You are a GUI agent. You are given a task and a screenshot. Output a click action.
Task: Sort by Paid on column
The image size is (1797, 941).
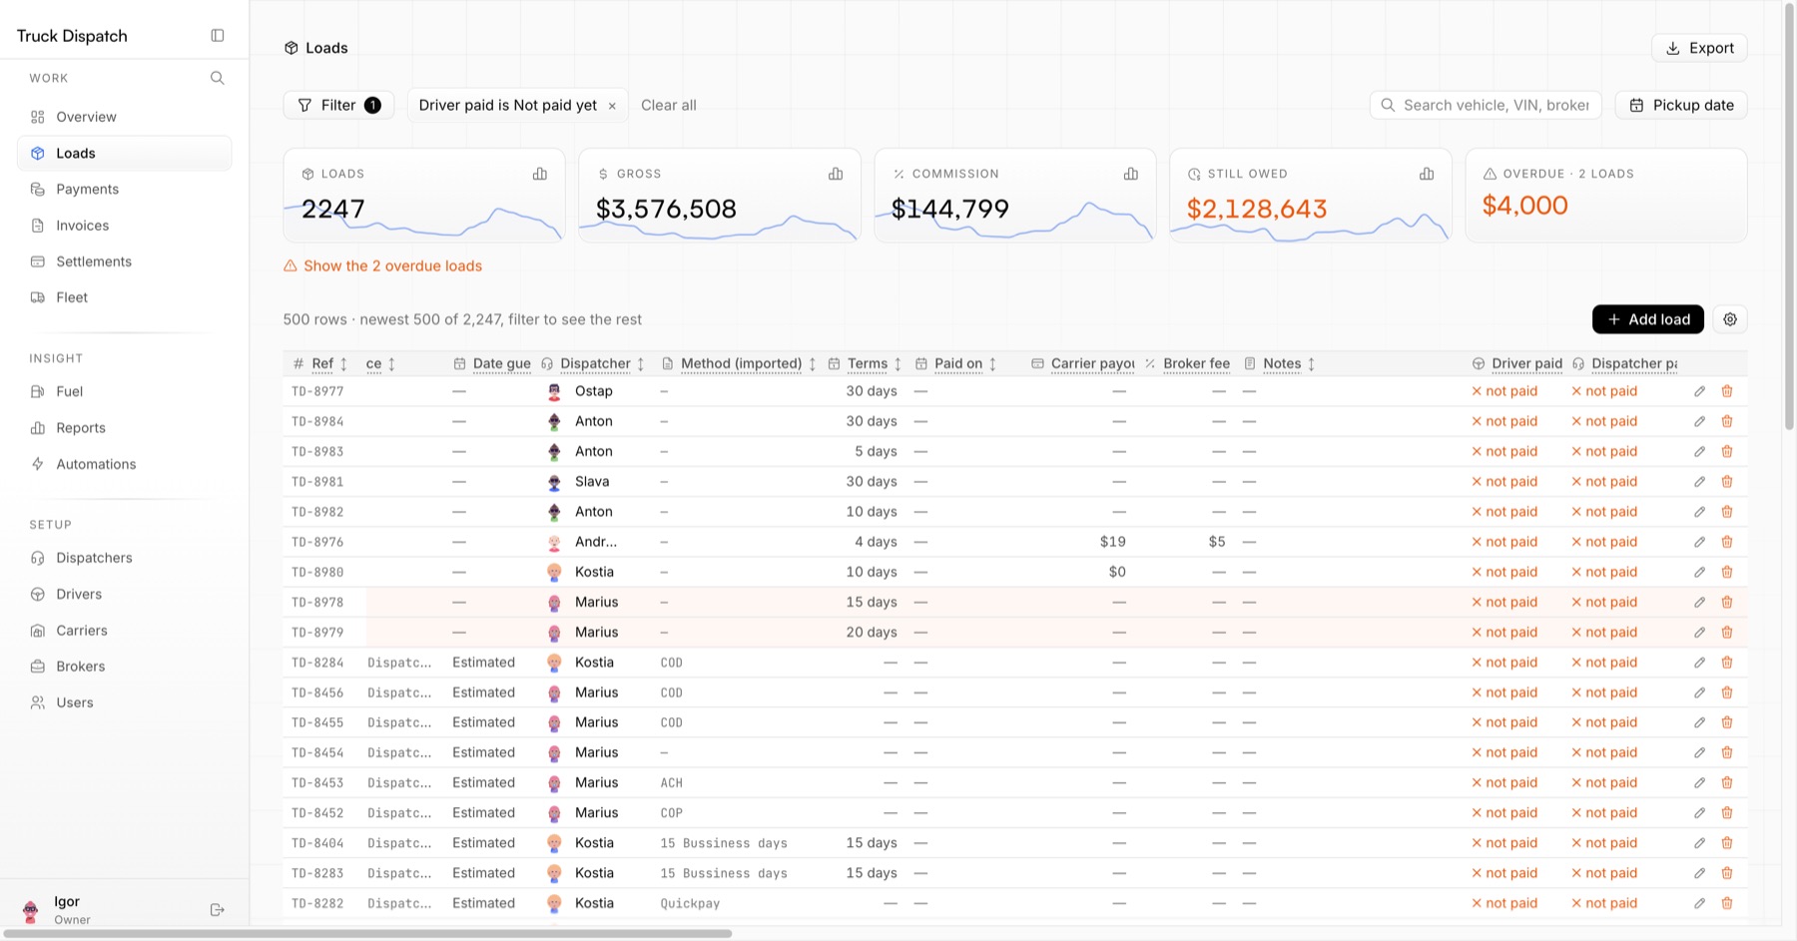point(956,364)
